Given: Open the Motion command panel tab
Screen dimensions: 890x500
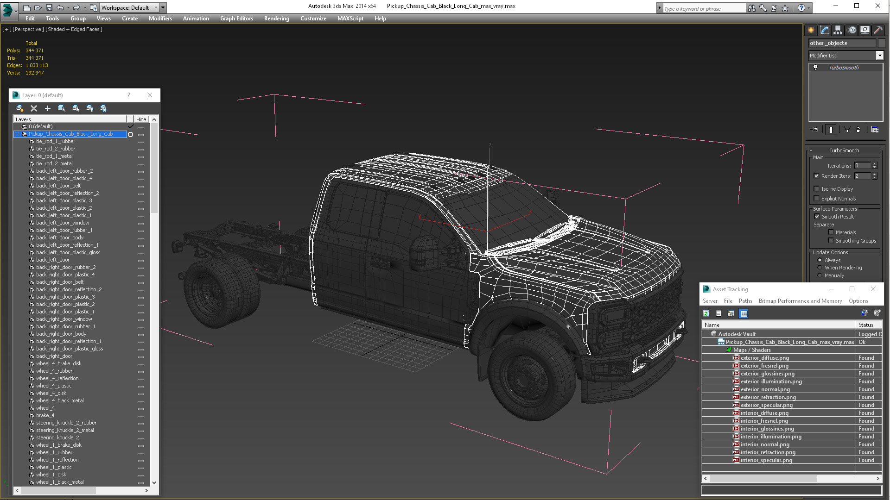Looking at the screenshot, I should pyautogui.click(x=852, y=30).
